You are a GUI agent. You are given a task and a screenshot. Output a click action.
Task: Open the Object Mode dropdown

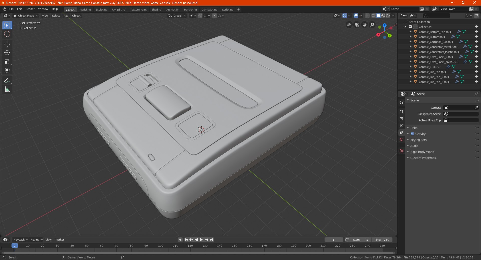click(26, 16)
